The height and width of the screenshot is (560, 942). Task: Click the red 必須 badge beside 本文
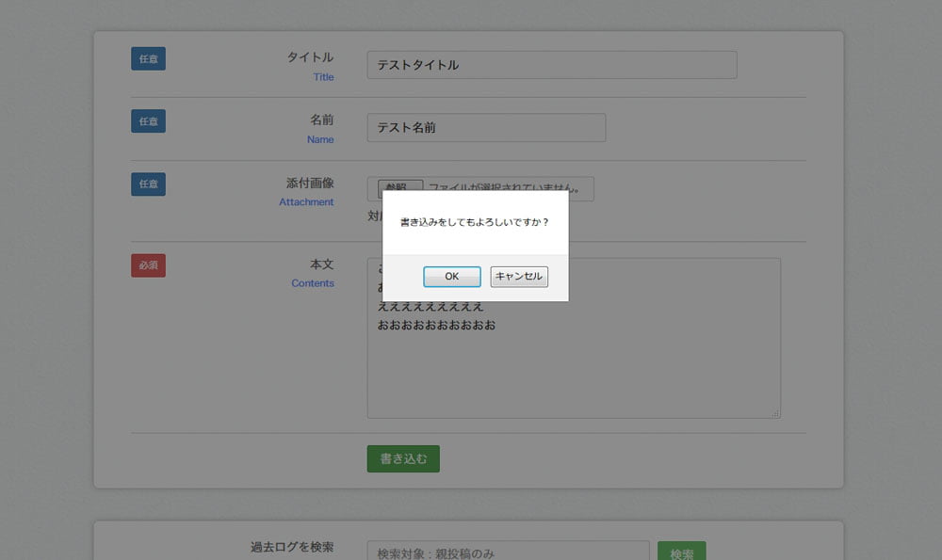[x=148, y=265]
